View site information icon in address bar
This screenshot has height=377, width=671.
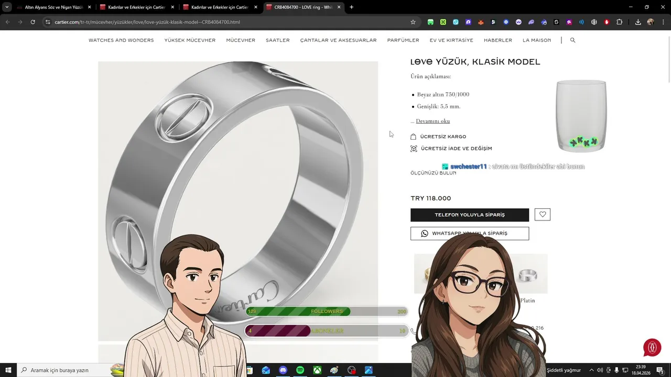(x=48, y=22)
